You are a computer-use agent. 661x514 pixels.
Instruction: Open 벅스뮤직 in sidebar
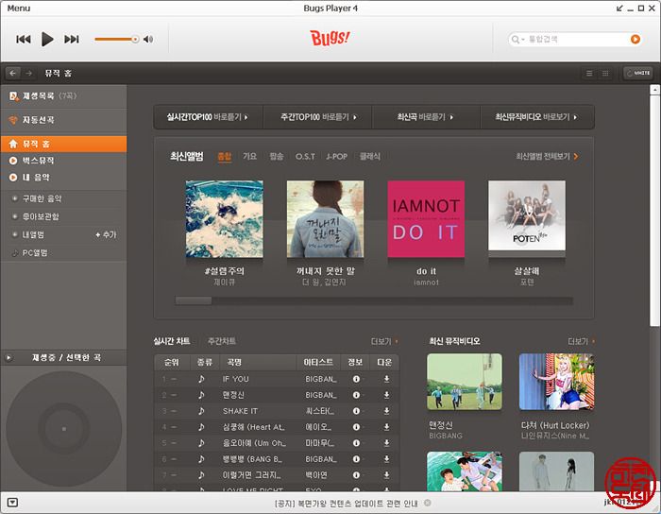click(x=63, y=161)
